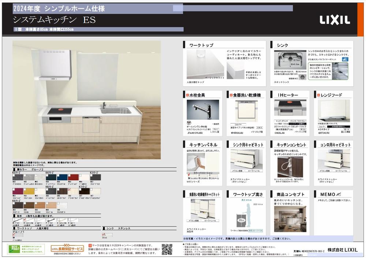Click the IHヒーター section heading

tap(288, 95)
